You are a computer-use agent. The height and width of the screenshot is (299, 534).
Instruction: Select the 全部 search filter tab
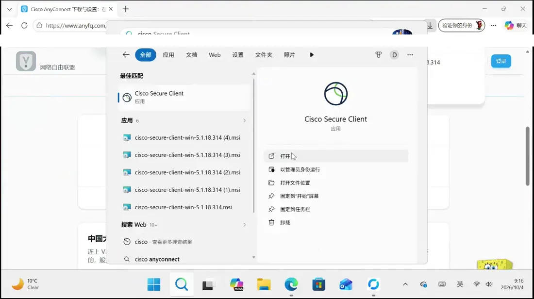pos(146,55)
